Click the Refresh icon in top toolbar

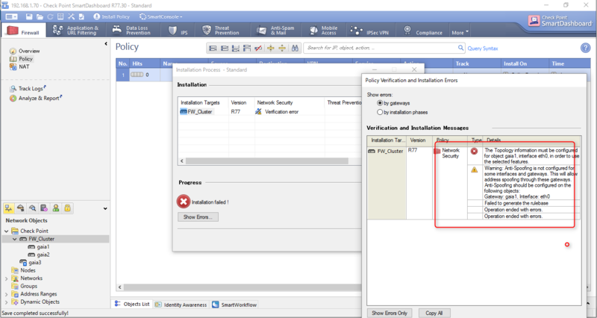point(50,16)
